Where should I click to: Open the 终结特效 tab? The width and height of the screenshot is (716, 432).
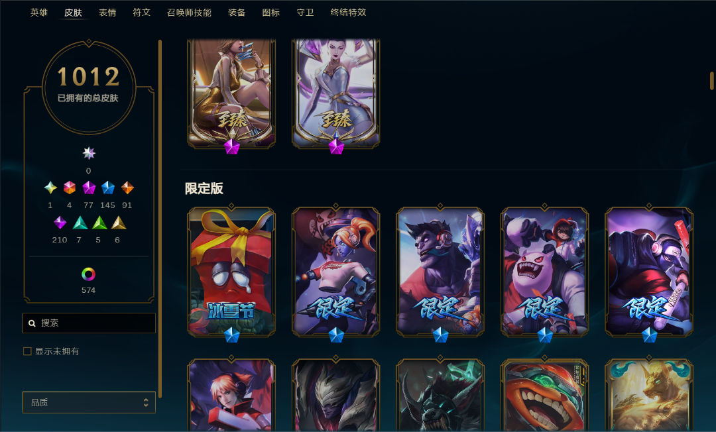(349, 13)
